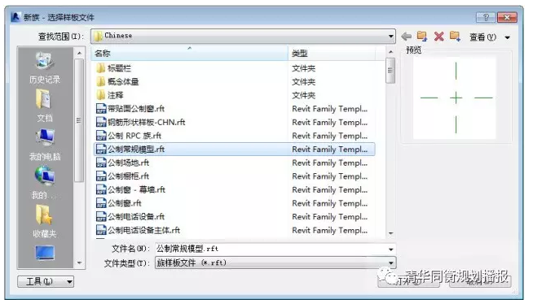Click the red X delete icon
The image size is (533, 308).
[438, 37]
